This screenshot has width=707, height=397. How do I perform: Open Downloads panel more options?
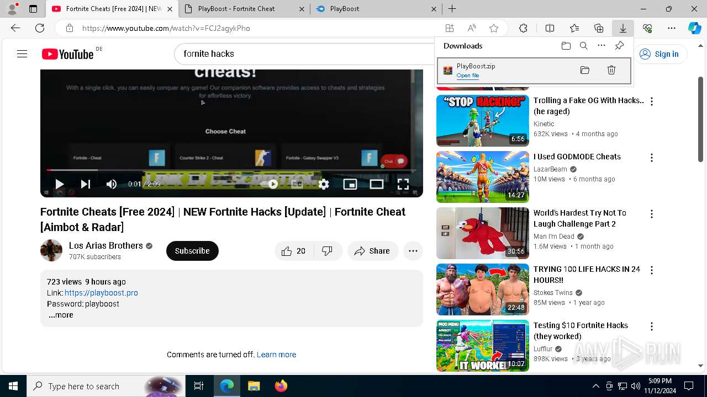602,46
